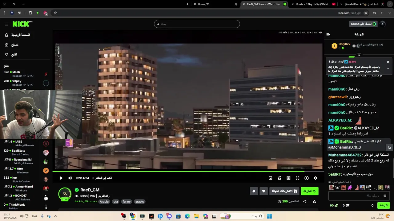
Task: Share the stream via share icon
Action: click(x=304, y=201)
